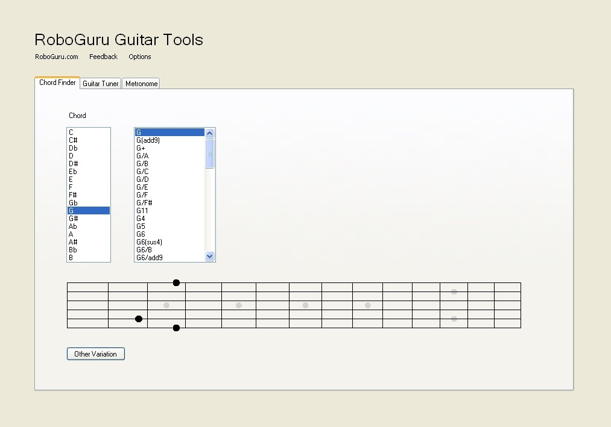
Task: Open the Options menu
Action: coord(139,57)
